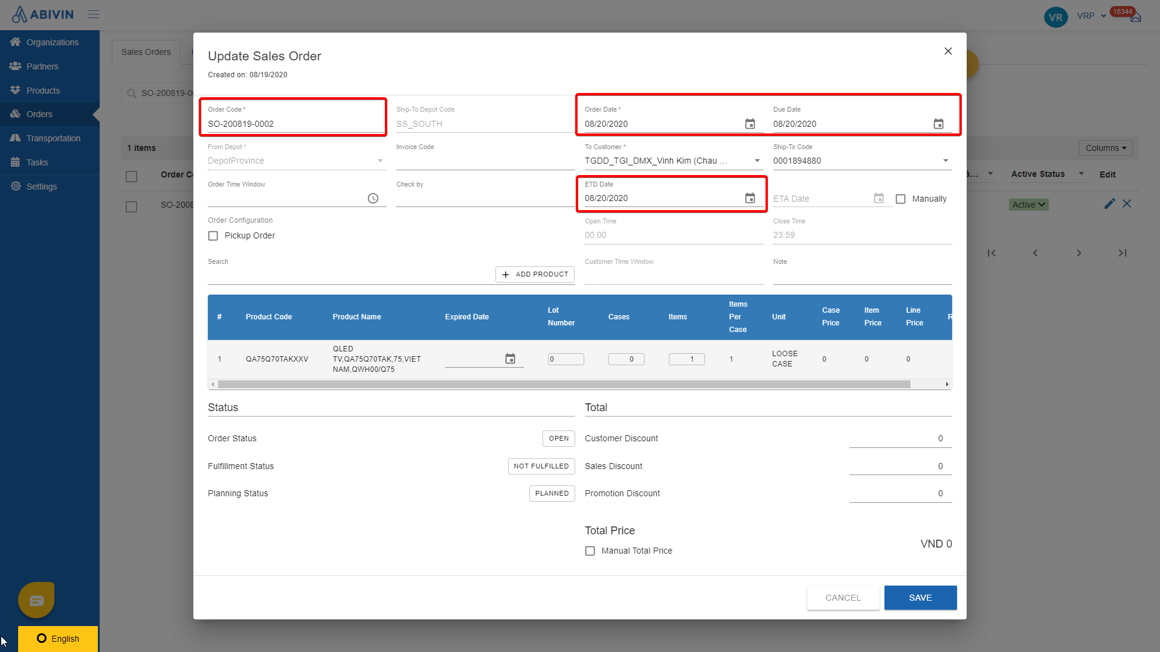Image resolution: width=1160 pixels, height=652 pixels.
Task: Open the ETA Date calendar picker
Action: tap(878, 198)
